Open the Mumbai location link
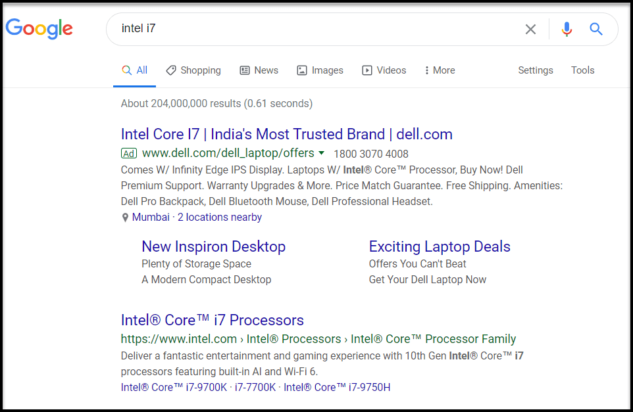Image resolution: width=633 pixels, height=412 pixels. pos(151,217)
